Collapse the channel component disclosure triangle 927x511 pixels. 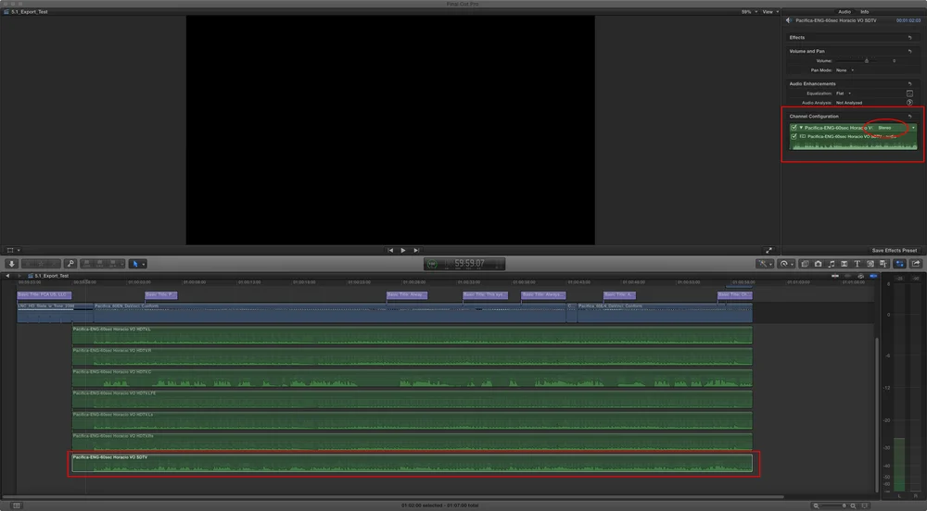[x=801, y=128]
